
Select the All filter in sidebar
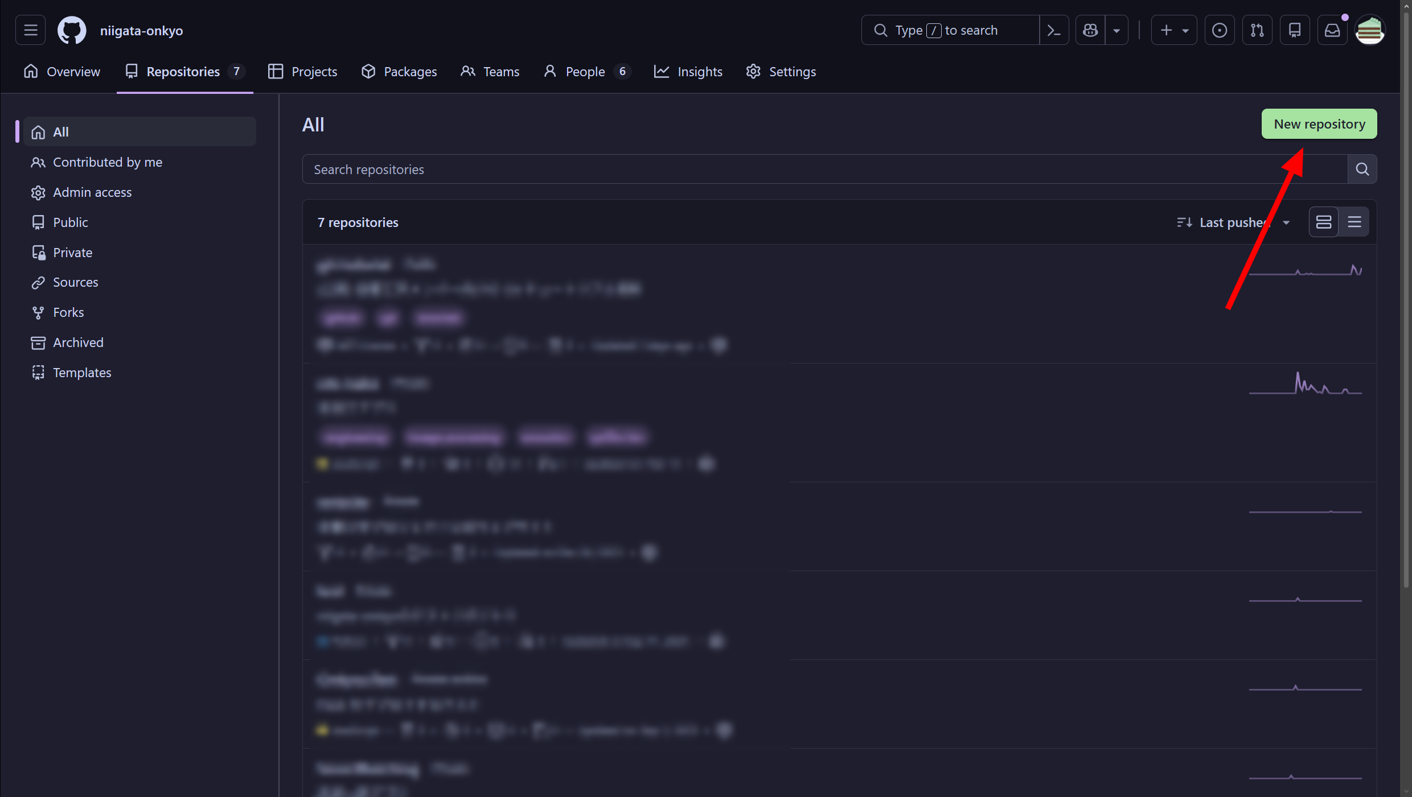click(139, 132)
